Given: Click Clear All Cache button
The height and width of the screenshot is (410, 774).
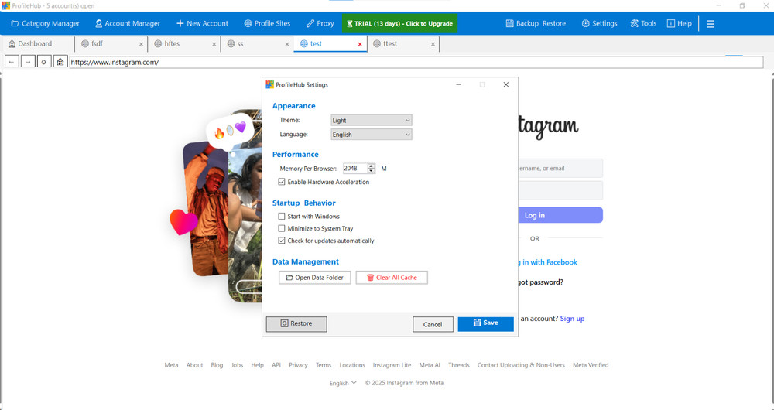Looking at the screenshot, I should pyautogui.click(x=392, y=277).
